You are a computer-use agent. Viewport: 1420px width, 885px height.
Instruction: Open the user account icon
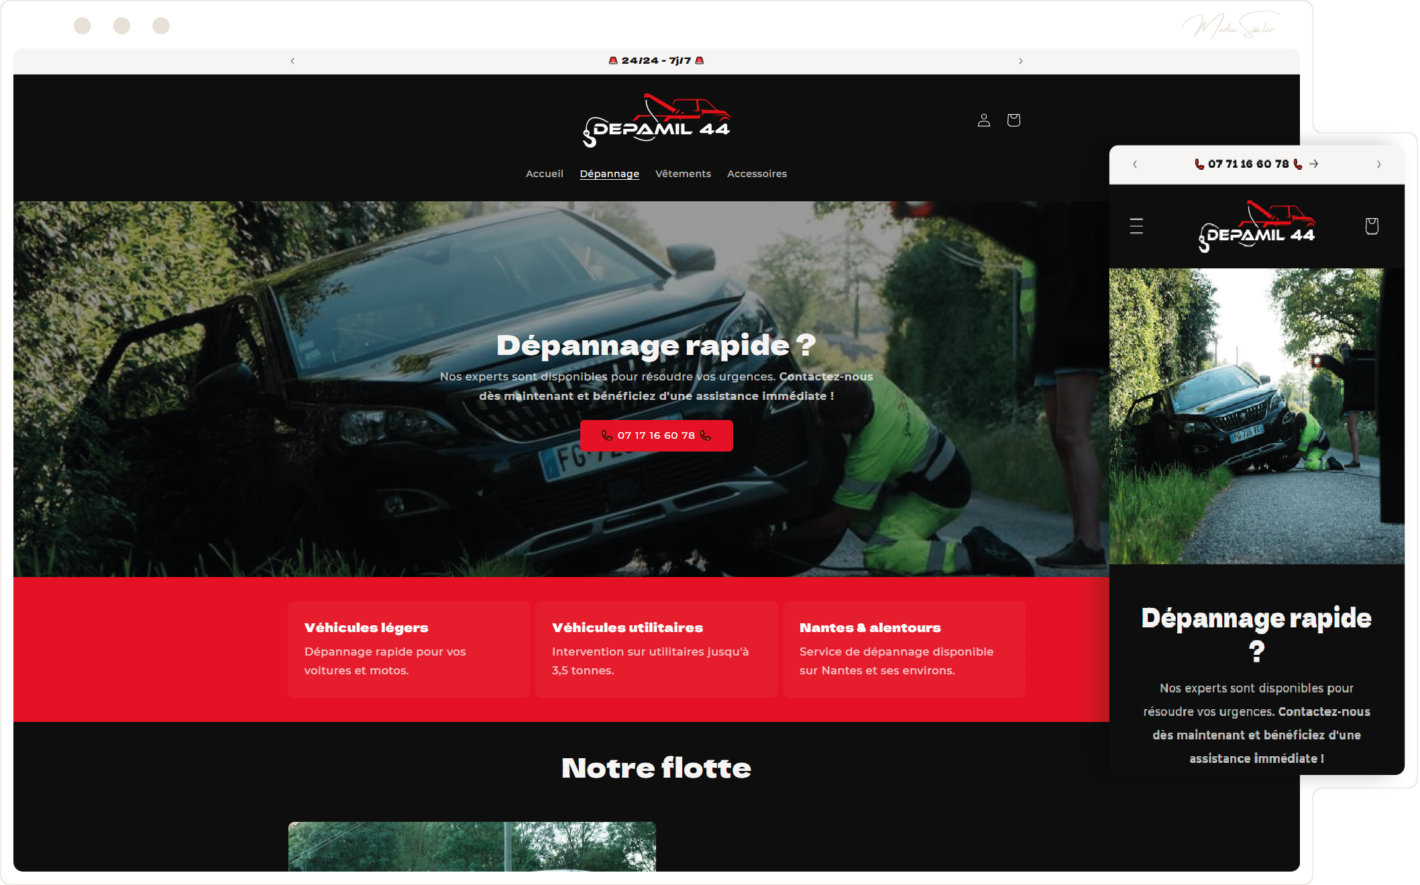(x=983, y=120)
